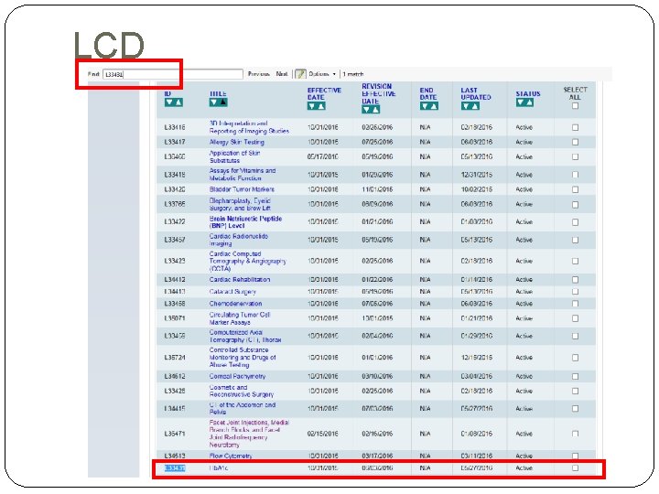
Task: Open the Chemodenervation link
Action: point(235,304)
